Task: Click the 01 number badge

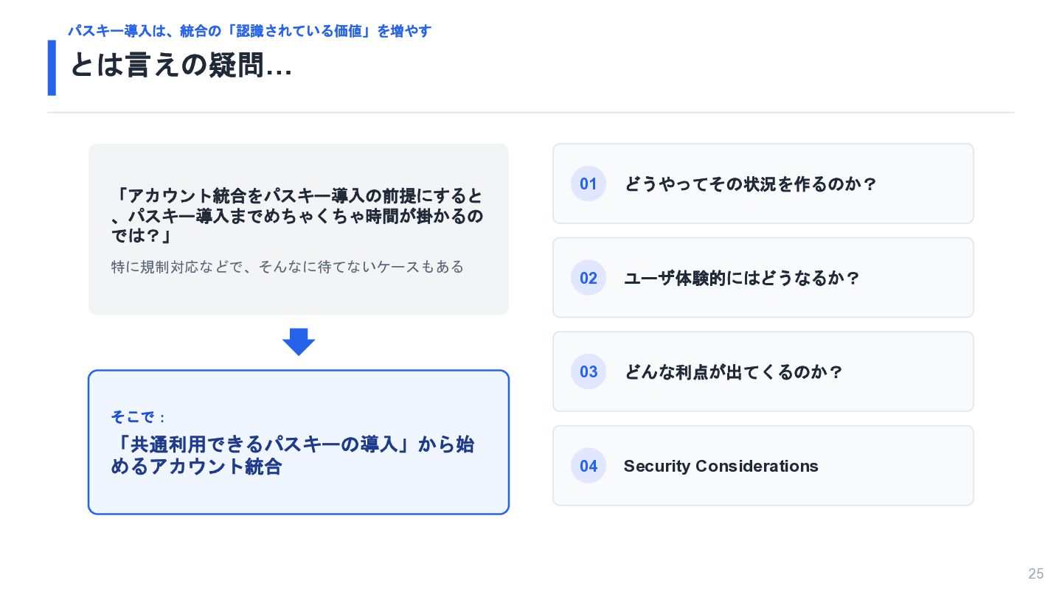Action: click(x=589, y=184)
